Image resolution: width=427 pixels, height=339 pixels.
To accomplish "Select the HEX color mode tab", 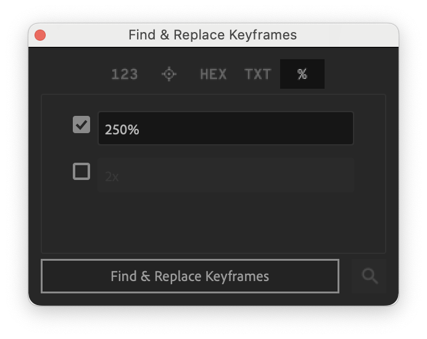I will pyautogui.click(x=213, y=74).
